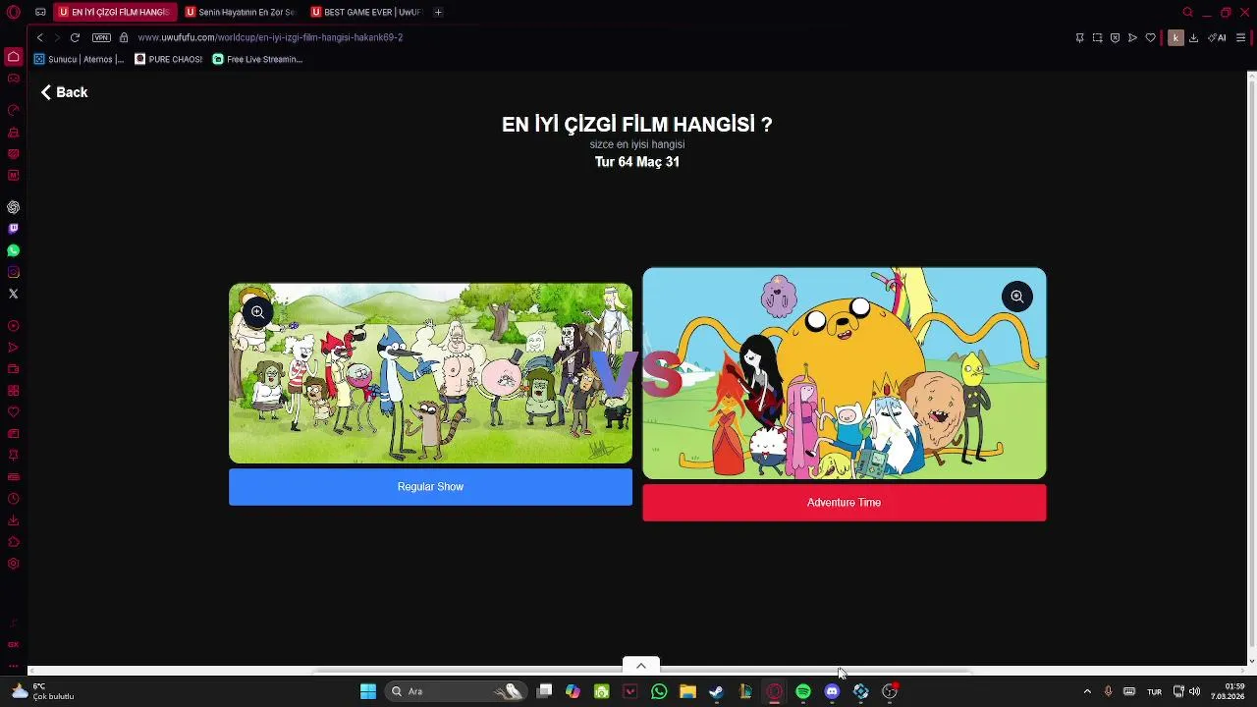Click the uwufufu.com address bar URL
The height and width of the screenshot is (707, 1257).
[x=270, y=37]
